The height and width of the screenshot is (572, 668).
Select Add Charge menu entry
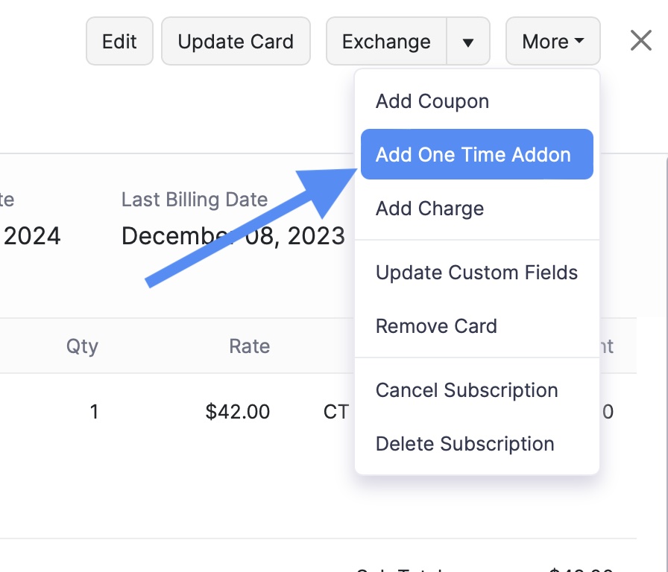pos(429,209)
